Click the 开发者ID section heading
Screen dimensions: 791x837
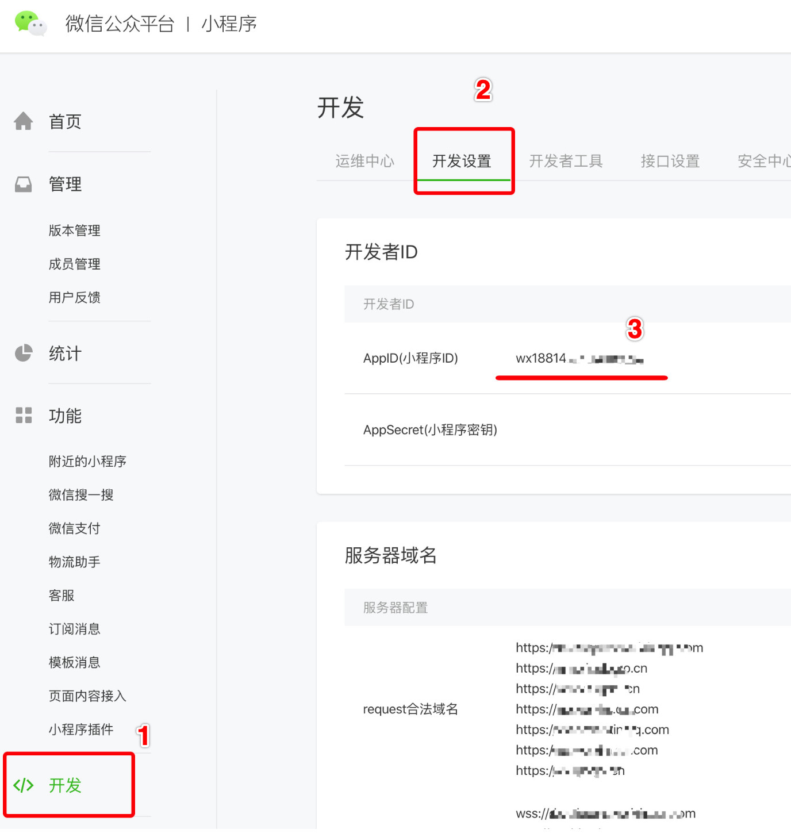(381, 252)
